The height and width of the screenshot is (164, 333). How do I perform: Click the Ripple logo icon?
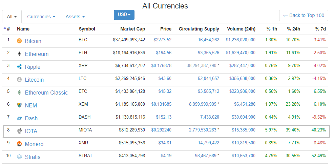pyautogui.click(x=19, y=67)
